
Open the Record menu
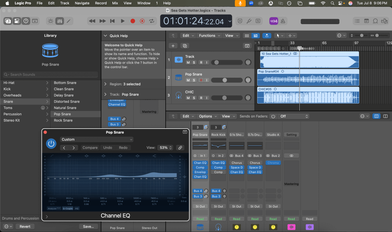tap(101, 3)
